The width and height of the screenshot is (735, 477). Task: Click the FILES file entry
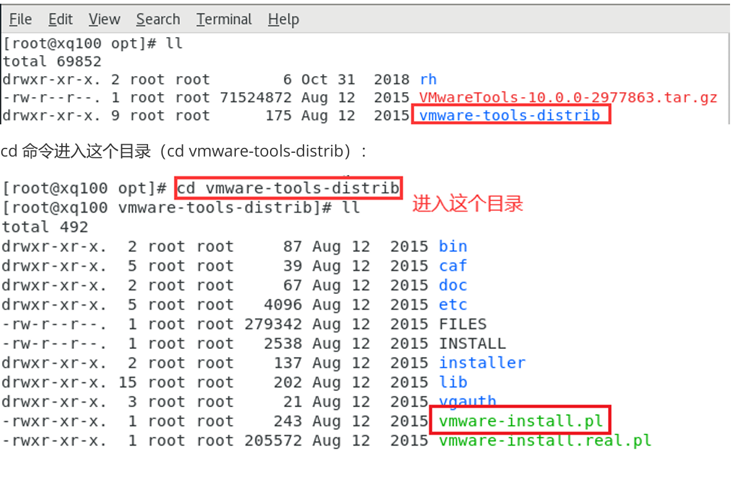(x=463, y=324)
